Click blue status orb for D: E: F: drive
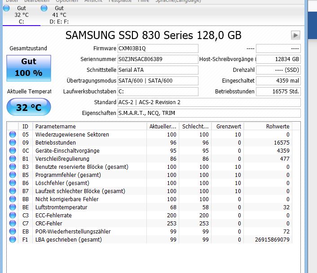 (x=44, y=8)
